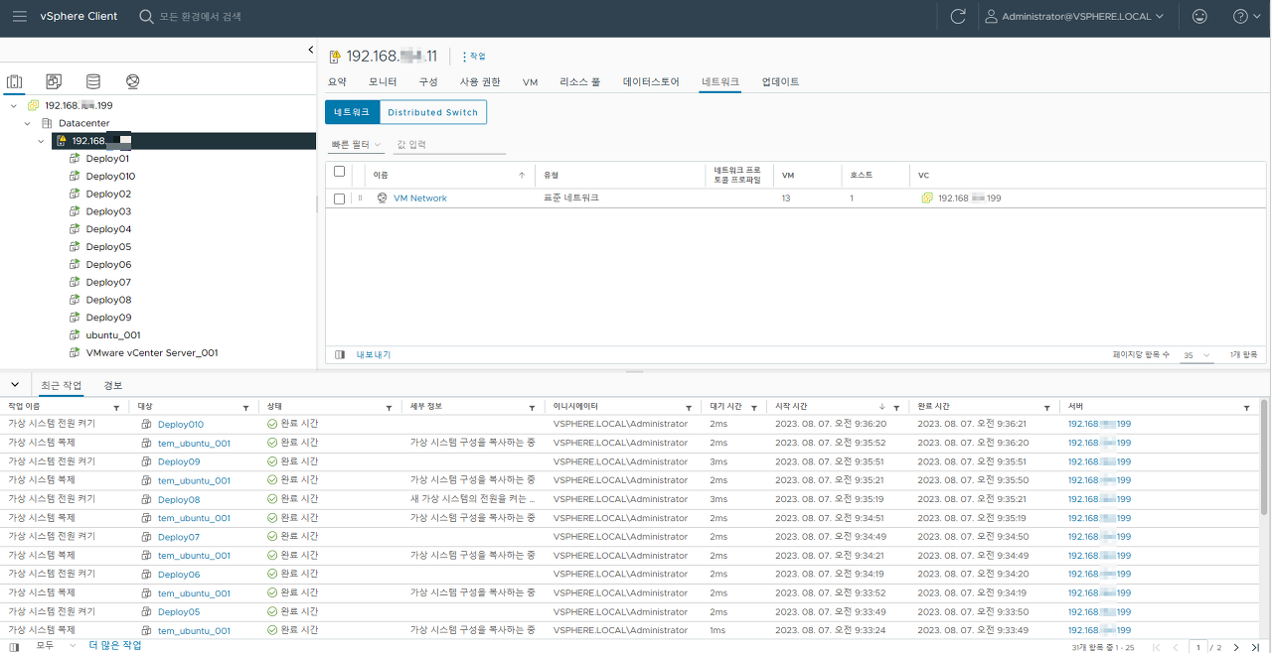Switch to the 업데이트 tab
The height and width of the screenshot is (653, 1272).
coord(780,82)
